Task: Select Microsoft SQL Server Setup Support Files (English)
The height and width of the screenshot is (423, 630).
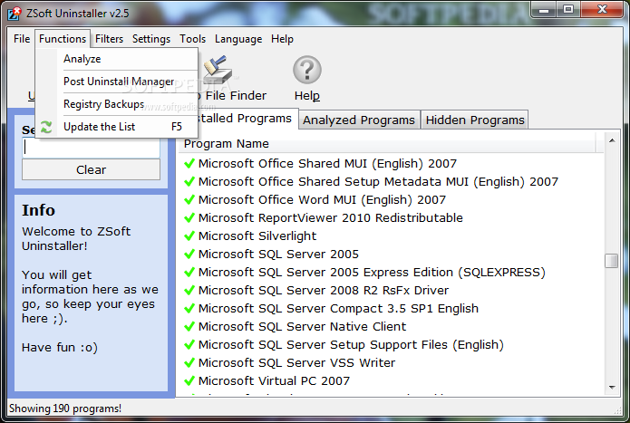Action: pos(351,344)
